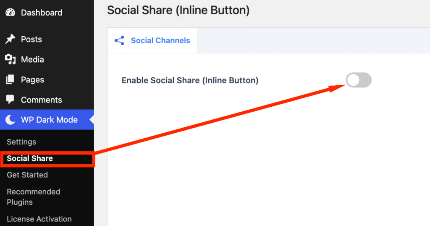Click the Enable Social Share (Inline Button) label
The image size is (430, 226).
tap(190, 80)
